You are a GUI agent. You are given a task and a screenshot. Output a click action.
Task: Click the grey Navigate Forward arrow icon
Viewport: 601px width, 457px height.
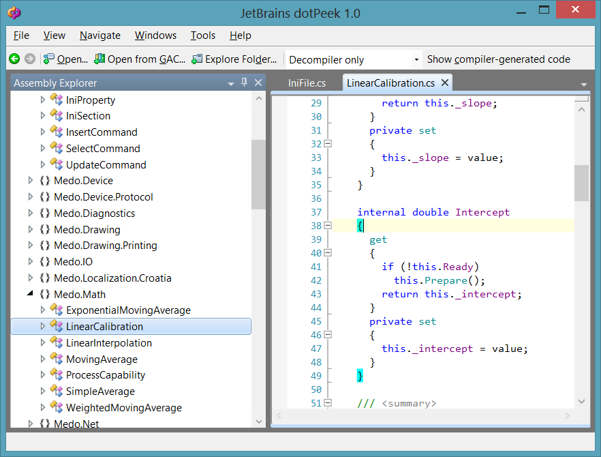[x=29, y=59]
